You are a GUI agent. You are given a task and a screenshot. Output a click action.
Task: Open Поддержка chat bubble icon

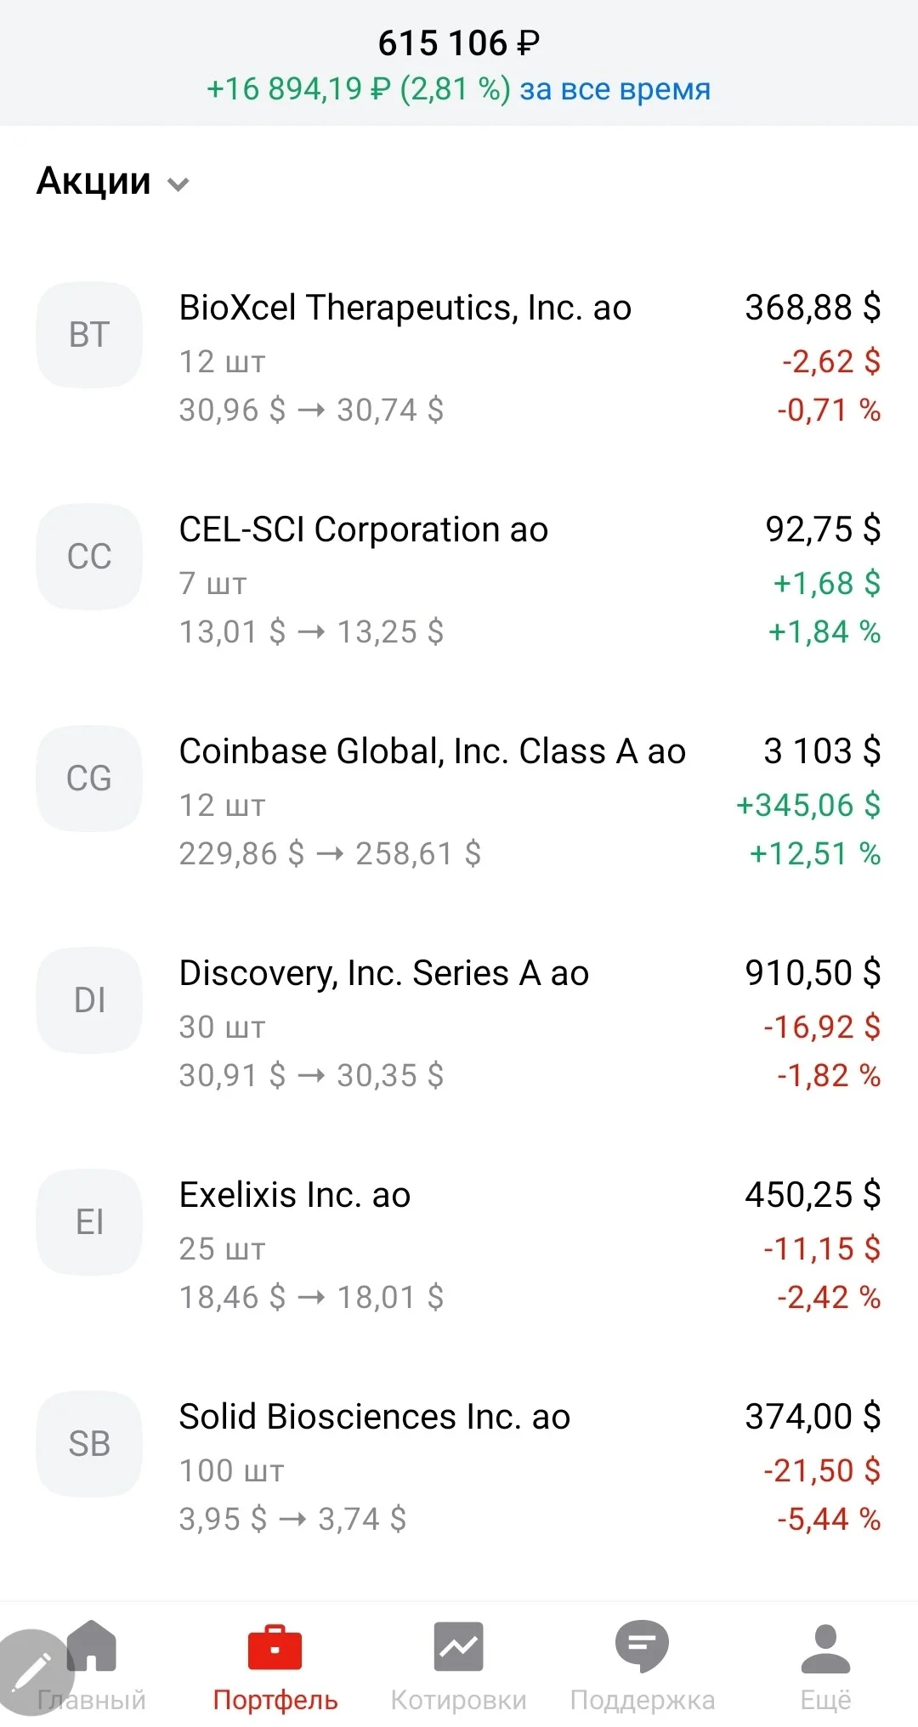tap(642, 1647)
